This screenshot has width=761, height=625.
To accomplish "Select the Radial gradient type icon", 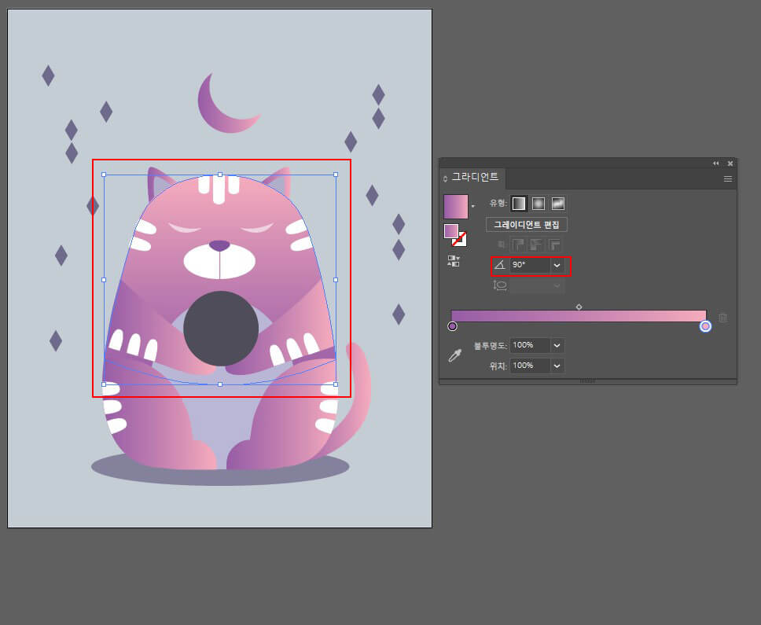I will coord(539,204).
